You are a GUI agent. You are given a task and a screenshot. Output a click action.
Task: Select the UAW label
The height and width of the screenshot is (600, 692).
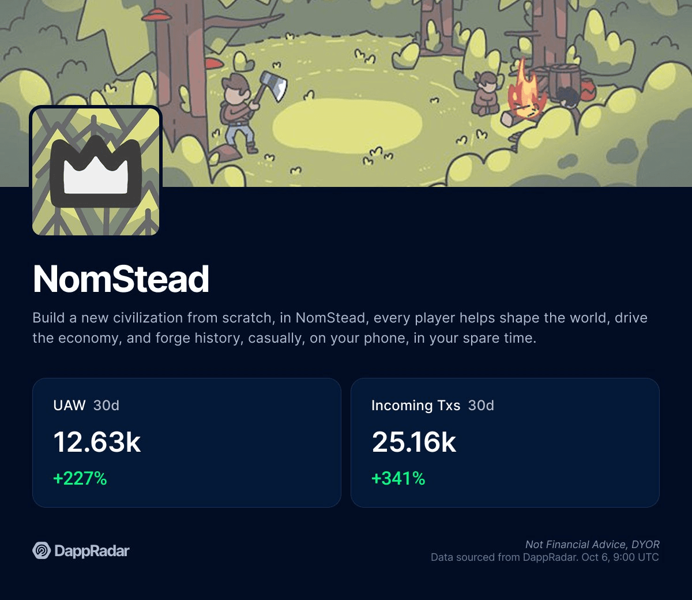tap(69, 406)
